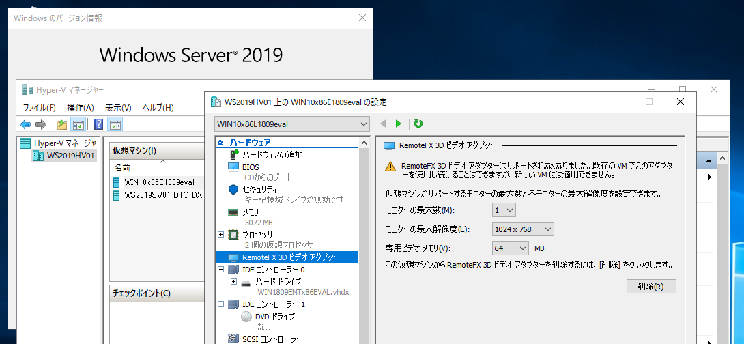Select メモリ in the settings tree

pos(251,212)
